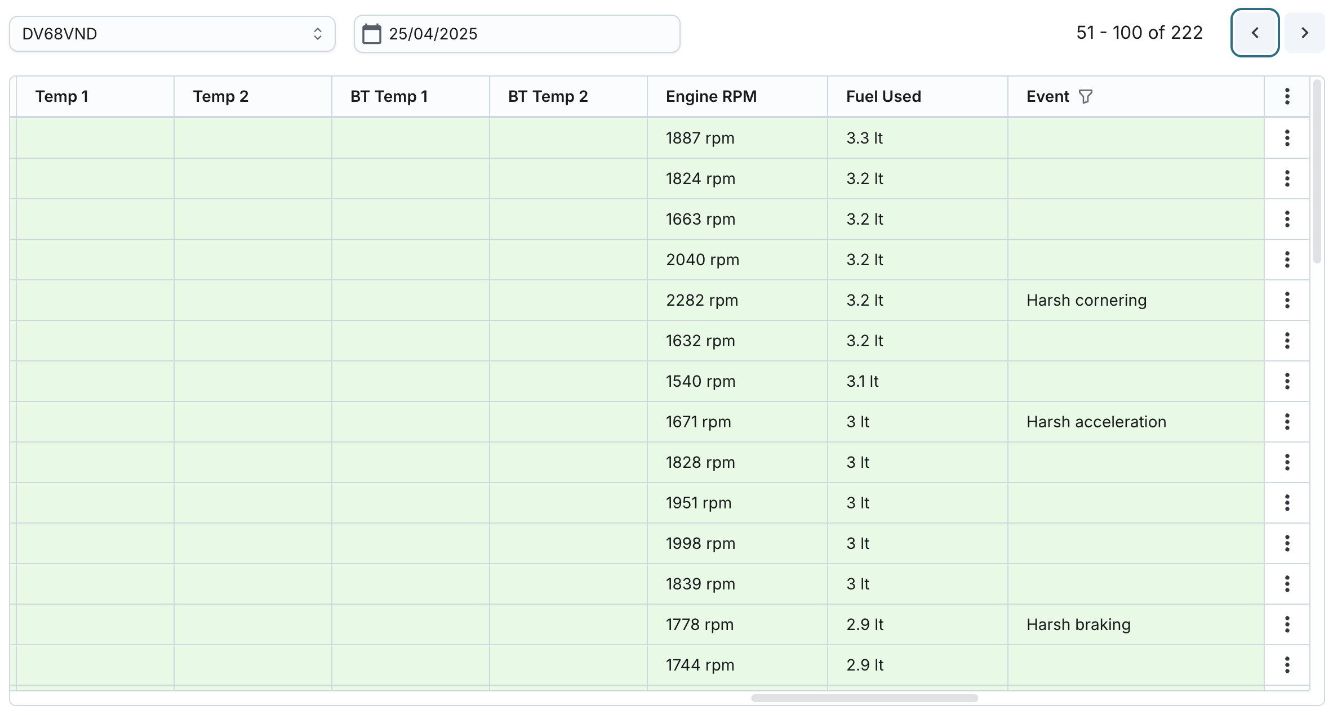Open row menu for 1887 rpm row
This screenshot has height=715, width=1333.
tap(1287, 138)
